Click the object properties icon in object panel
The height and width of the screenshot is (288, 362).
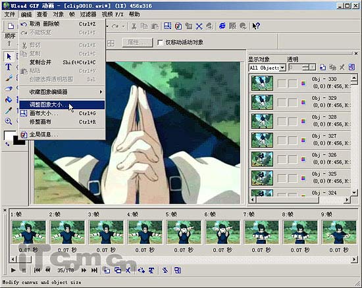pos(351,67)
